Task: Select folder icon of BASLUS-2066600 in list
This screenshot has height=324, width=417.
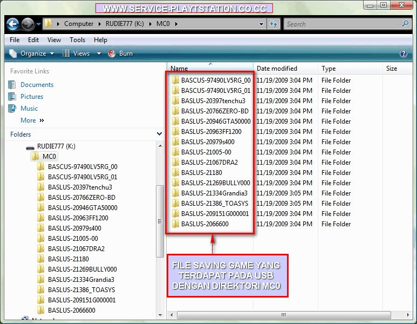Action: pyautogui.click(x=175, y=224)
